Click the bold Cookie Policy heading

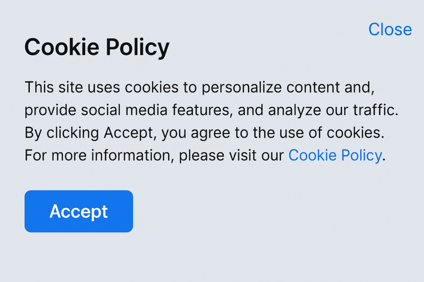click(97, 47)
